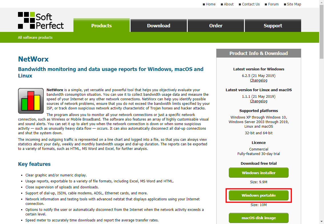This screenshot has width=324, height=224.
Task: Click the Bandwidth monitoring subtitle heading
Action: pyautogui.click(x=111, y=72)
